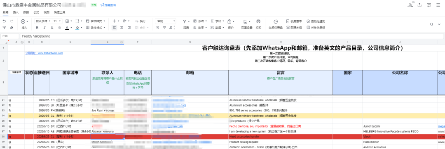Click the 外部 external tag

94,5
